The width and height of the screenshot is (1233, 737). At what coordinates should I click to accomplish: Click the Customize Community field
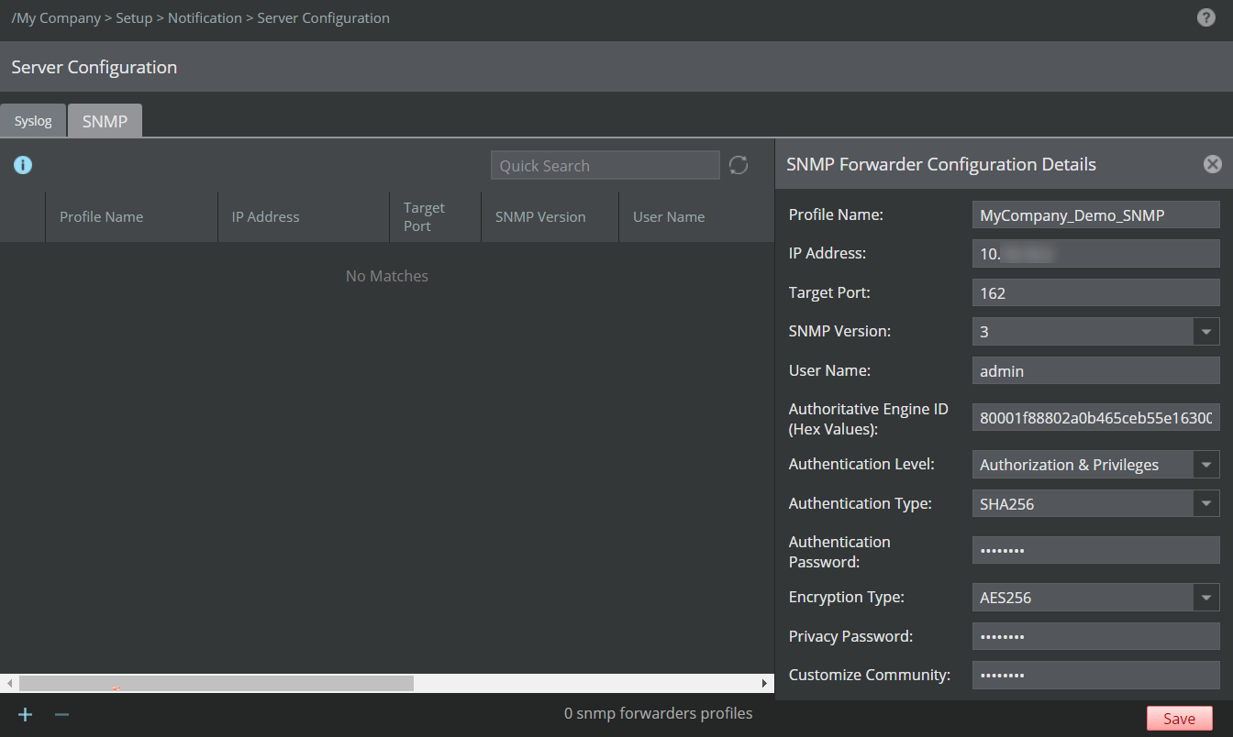click(x=1096, y=676)
